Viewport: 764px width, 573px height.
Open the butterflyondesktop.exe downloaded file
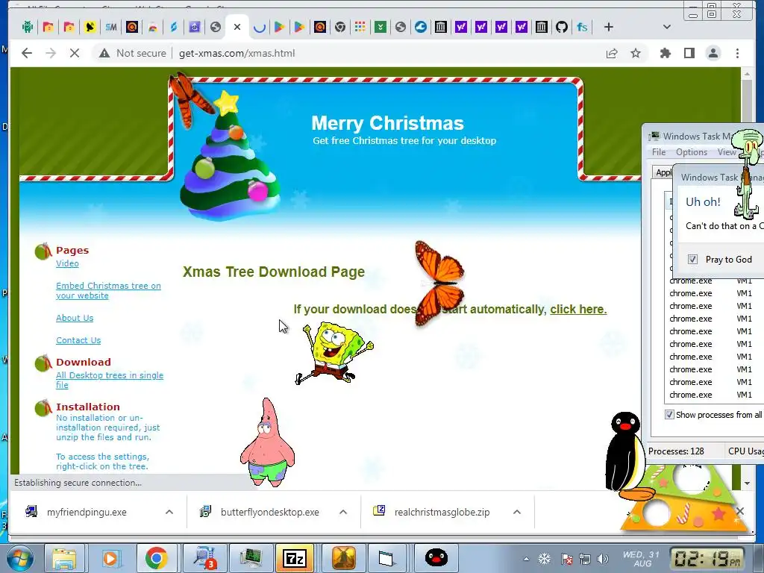(x=270, y=512)
